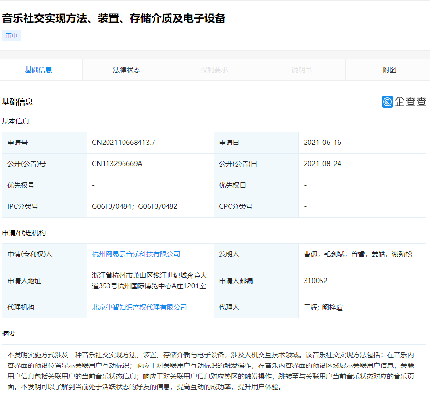
Task: Click the greyed-out 权利要求 tab
Action: (x=214, y=70)
